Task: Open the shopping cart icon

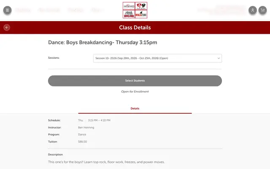Action: pos(262,10)
